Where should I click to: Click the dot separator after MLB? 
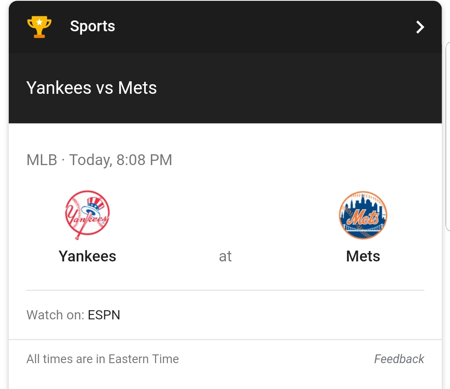[x=63, y=160]
